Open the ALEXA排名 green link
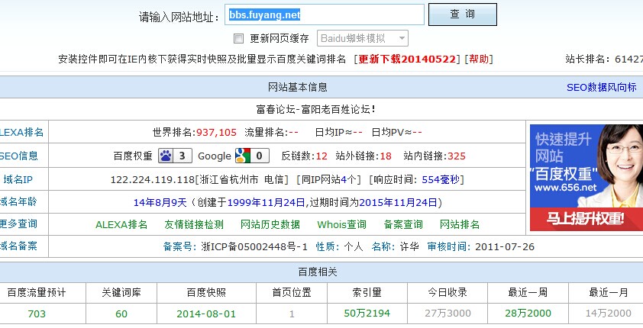 coord(121,224)
